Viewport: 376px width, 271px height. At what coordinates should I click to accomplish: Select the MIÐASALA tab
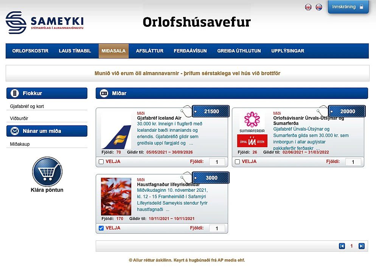(113, 51)
